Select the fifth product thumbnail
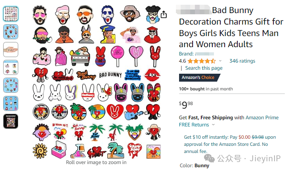 11,85
